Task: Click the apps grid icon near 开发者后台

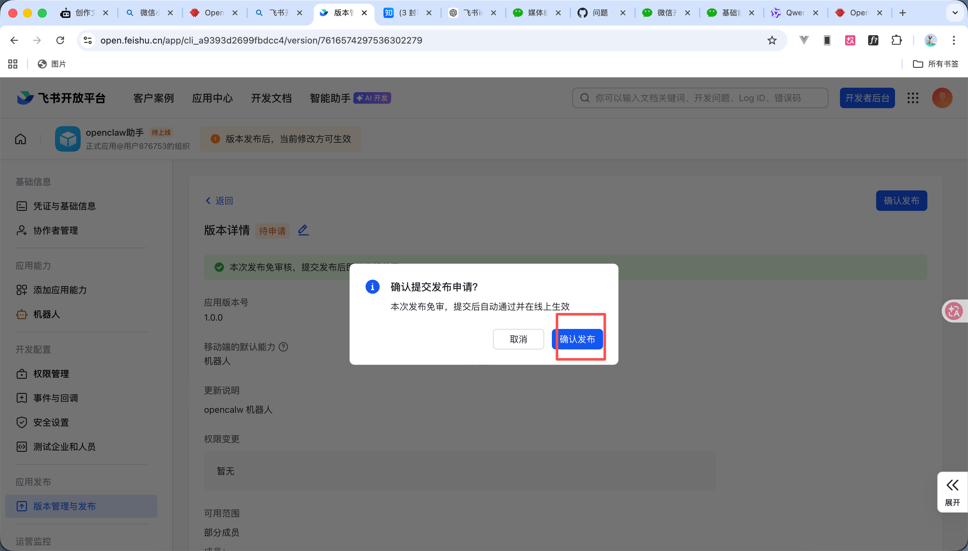Action: coord(913,98)
